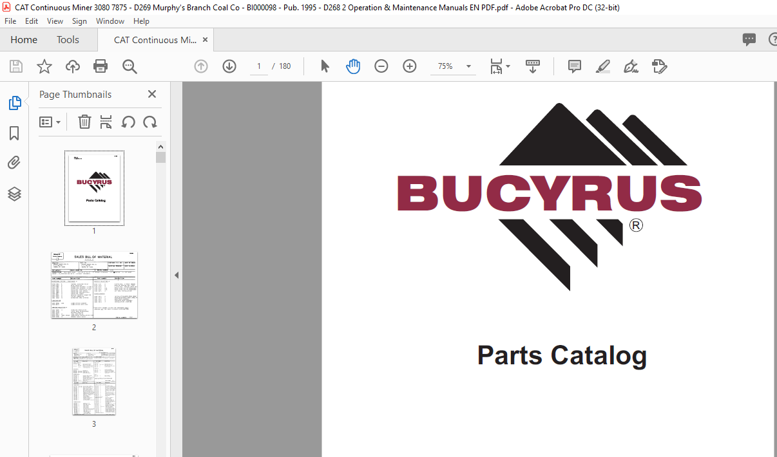This screenshot has height=457, width=777.
Task: Open the Help menu
Action: click(x=141, y=21)
